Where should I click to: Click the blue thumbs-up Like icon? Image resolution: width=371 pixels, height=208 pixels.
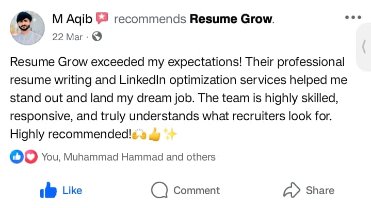(x=48, y=190)
